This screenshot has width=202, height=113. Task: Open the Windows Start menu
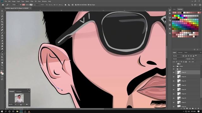(x=2, y=111)
